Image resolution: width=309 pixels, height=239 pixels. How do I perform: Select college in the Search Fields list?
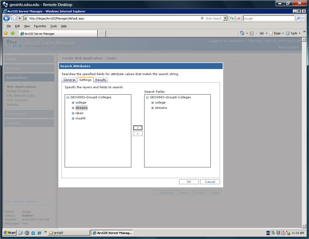[x=160, y=103]
